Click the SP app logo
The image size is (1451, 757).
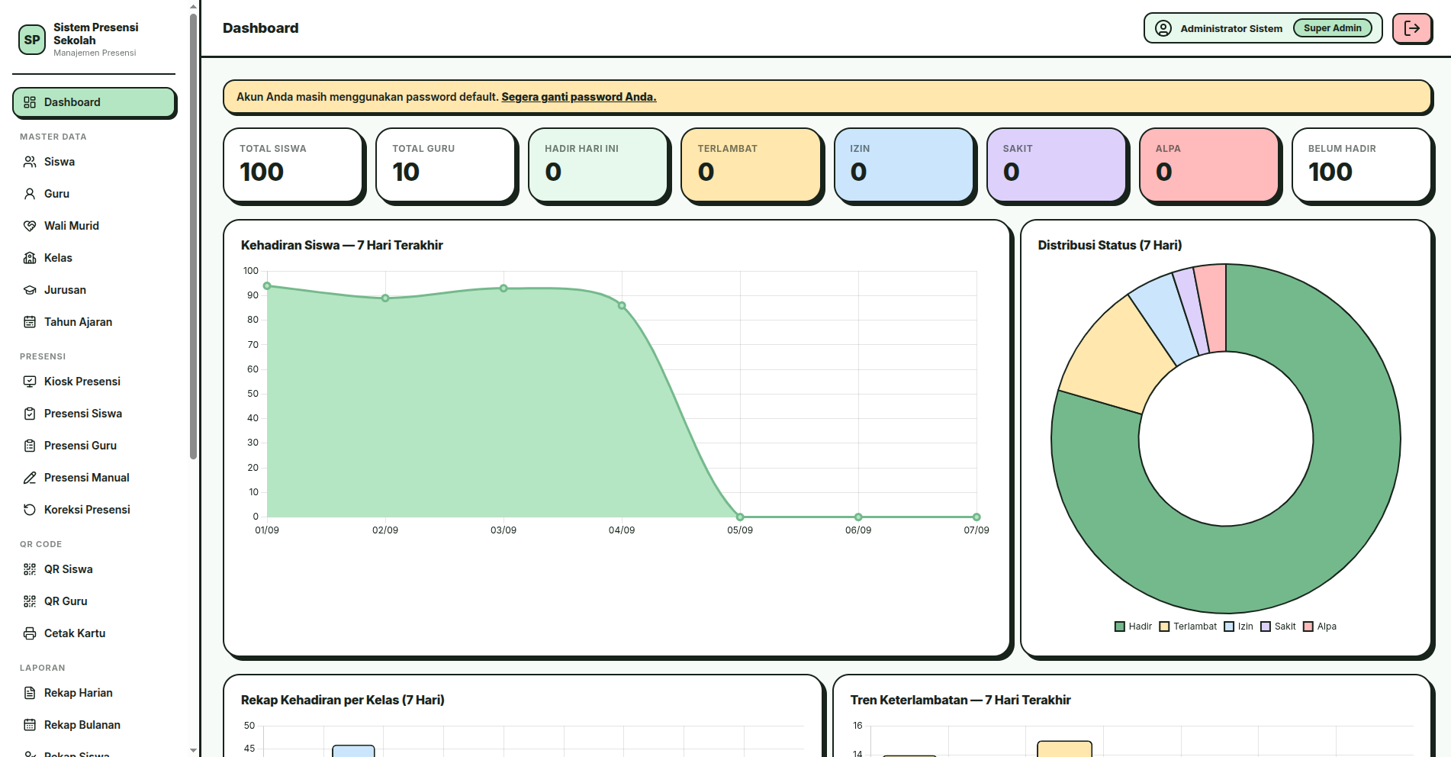tap(32, 40)
